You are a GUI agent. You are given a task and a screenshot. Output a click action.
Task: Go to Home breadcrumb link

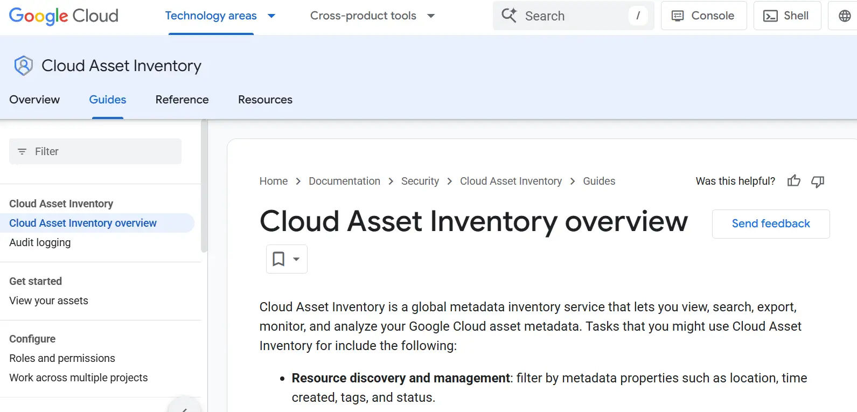coord(274,181)
